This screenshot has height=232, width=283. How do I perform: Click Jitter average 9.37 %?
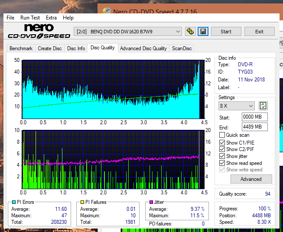coord(198,209)
